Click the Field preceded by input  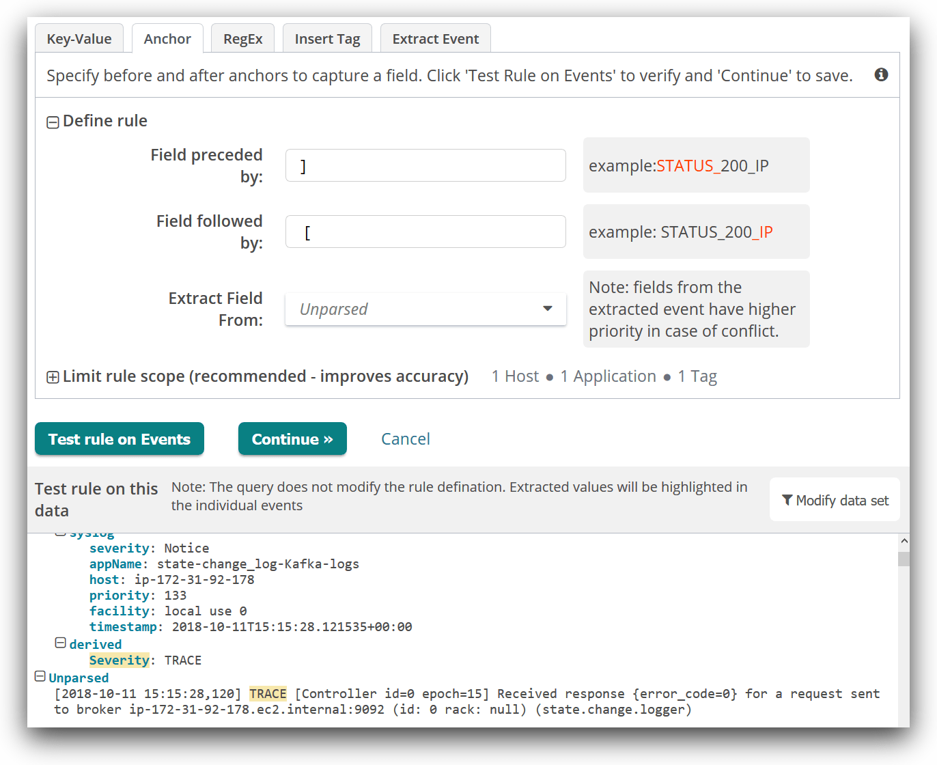[x=425, y=166]
